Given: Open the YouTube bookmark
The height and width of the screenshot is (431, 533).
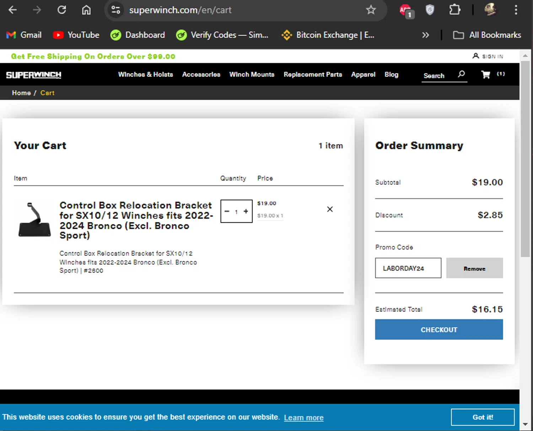Looking at the screenshot, I should (76, 35).
